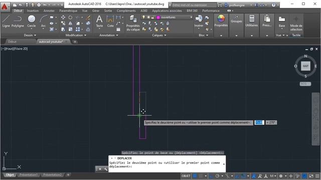Toggle layer on/off lightbulb icon
Image resolution: width=321 pixels, height=180 pixels.
tap(144, 17)
